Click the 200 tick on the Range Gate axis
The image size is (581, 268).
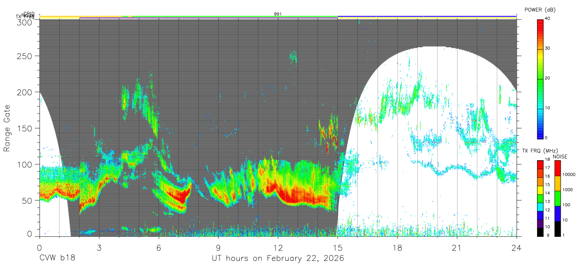point(26,92)
